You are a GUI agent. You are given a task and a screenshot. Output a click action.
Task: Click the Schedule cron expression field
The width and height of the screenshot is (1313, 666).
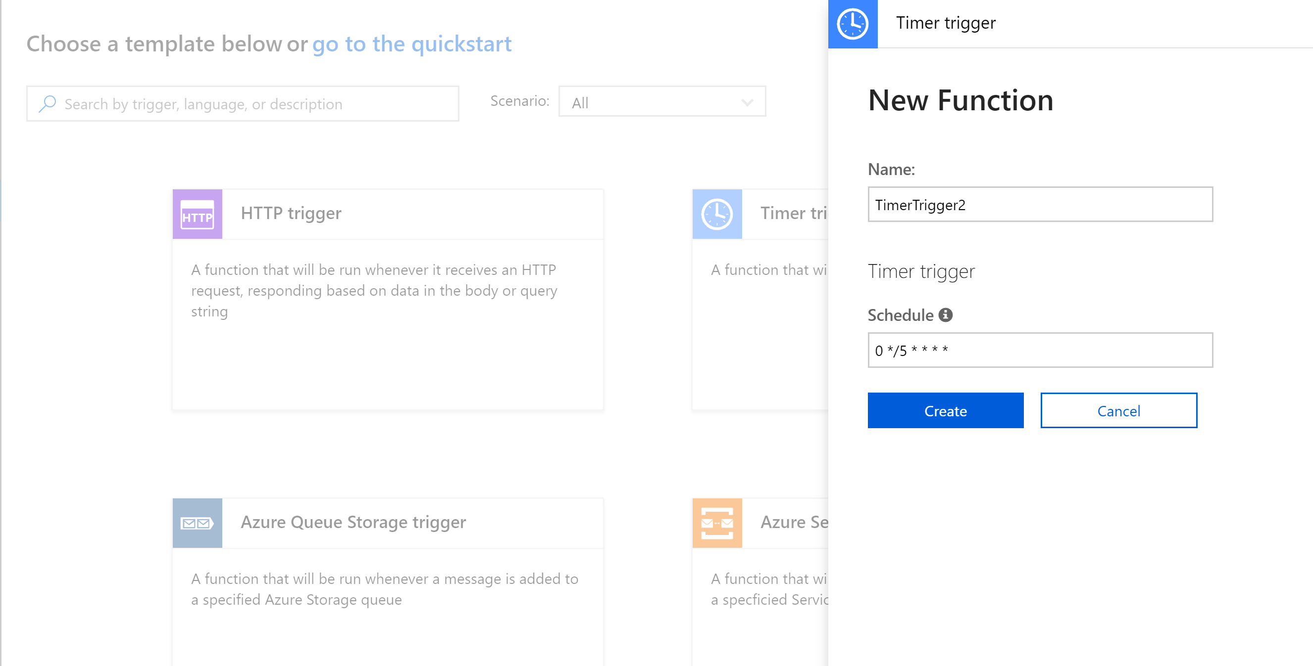click(x=1040, y=350)
